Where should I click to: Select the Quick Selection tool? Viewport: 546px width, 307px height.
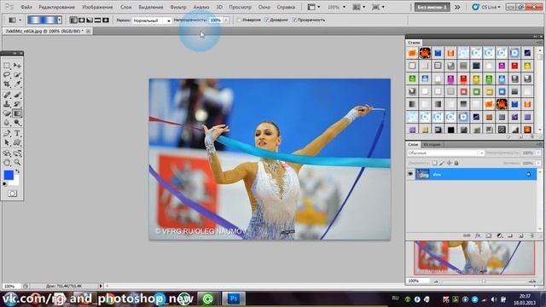coord(17,75)
